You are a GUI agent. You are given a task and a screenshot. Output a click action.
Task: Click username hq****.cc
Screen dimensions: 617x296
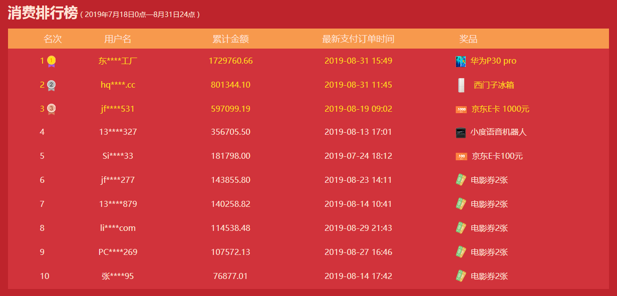118,85
